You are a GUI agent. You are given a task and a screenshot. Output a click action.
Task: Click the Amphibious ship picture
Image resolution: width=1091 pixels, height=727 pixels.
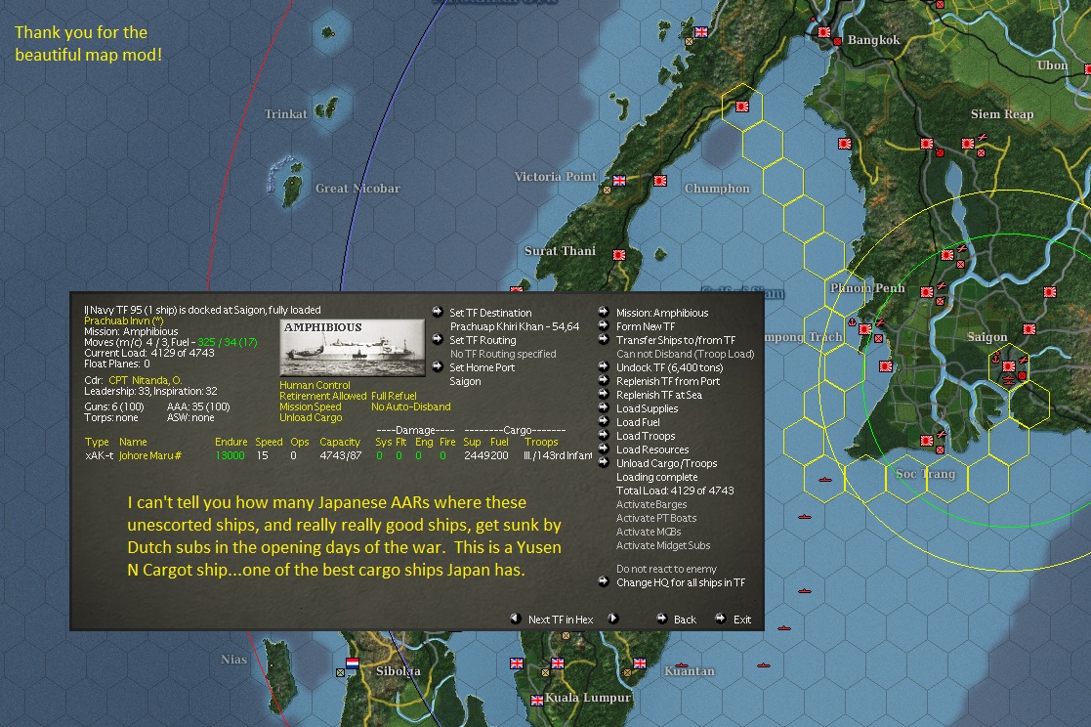click(x=353, y=348)
